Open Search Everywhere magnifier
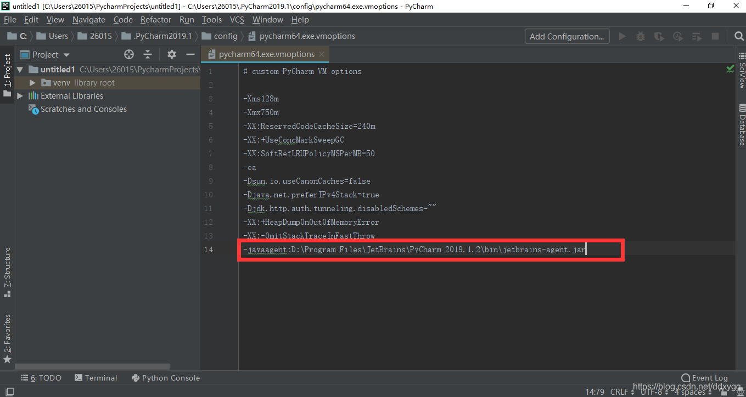 (739, 36)
